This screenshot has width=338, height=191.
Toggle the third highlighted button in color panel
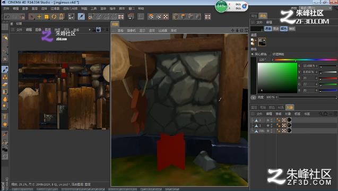coord(284,29)
